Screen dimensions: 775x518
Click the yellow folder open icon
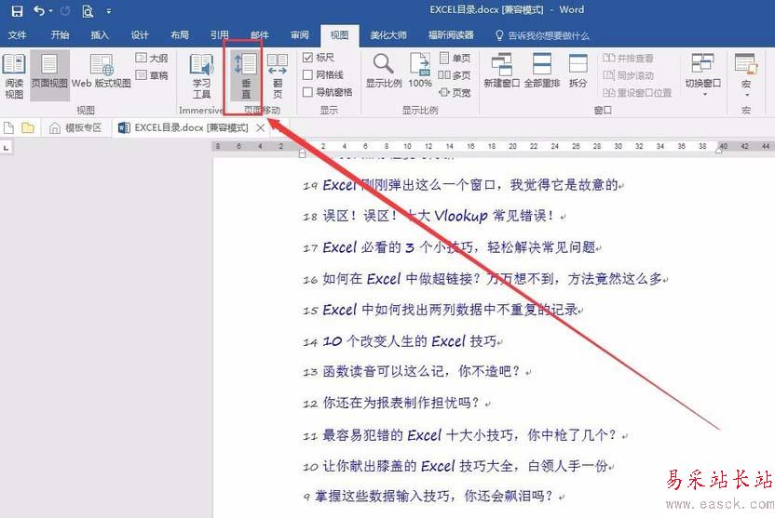28,128
